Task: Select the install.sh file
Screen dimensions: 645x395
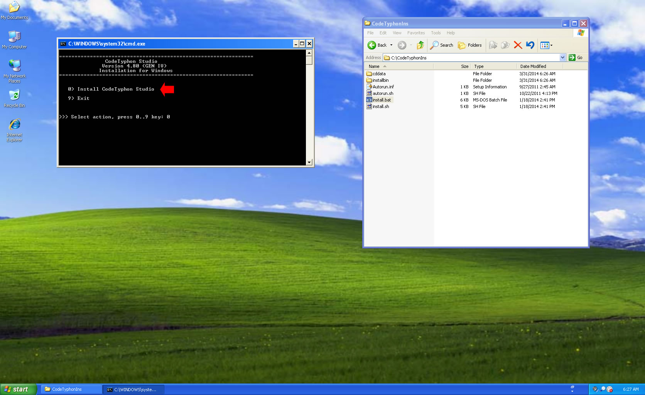Action: click(378, 106)
